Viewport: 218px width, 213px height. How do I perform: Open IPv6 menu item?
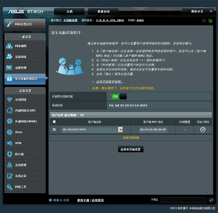pos(25,132)
